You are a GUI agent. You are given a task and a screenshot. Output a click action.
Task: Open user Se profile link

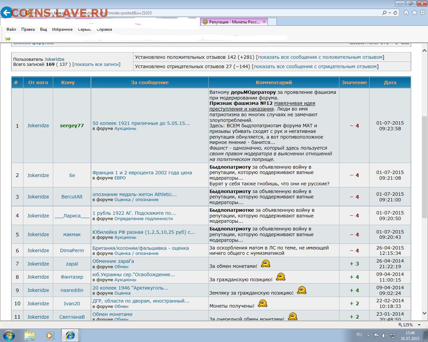pos(72,175)
